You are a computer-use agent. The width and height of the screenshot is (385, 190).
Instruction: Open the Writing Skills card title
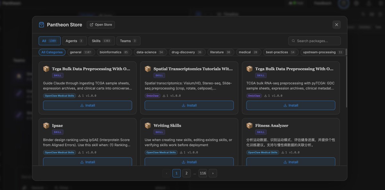pos(167,126)
